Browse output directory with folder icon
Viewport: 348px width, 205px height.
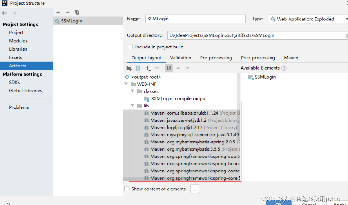point(346,35)
